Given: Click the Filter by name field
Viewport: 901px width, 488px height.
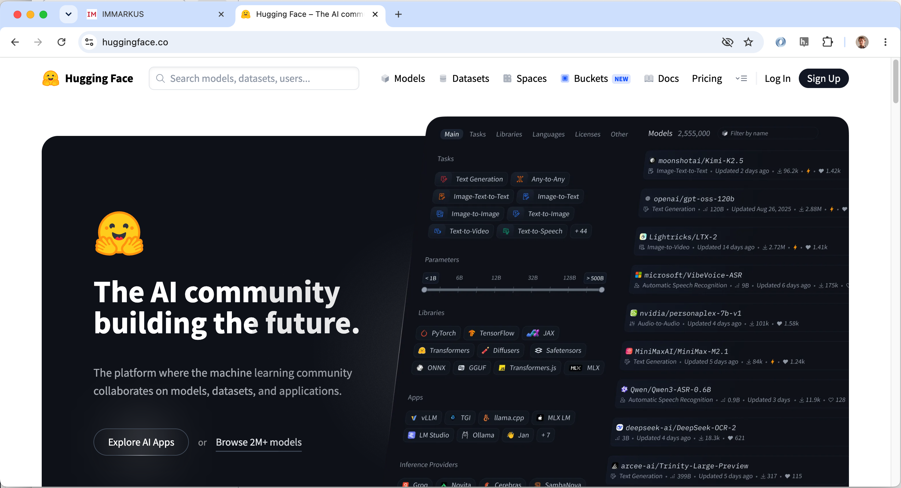Looking at the screenshot, I should [x=768, y=133].
